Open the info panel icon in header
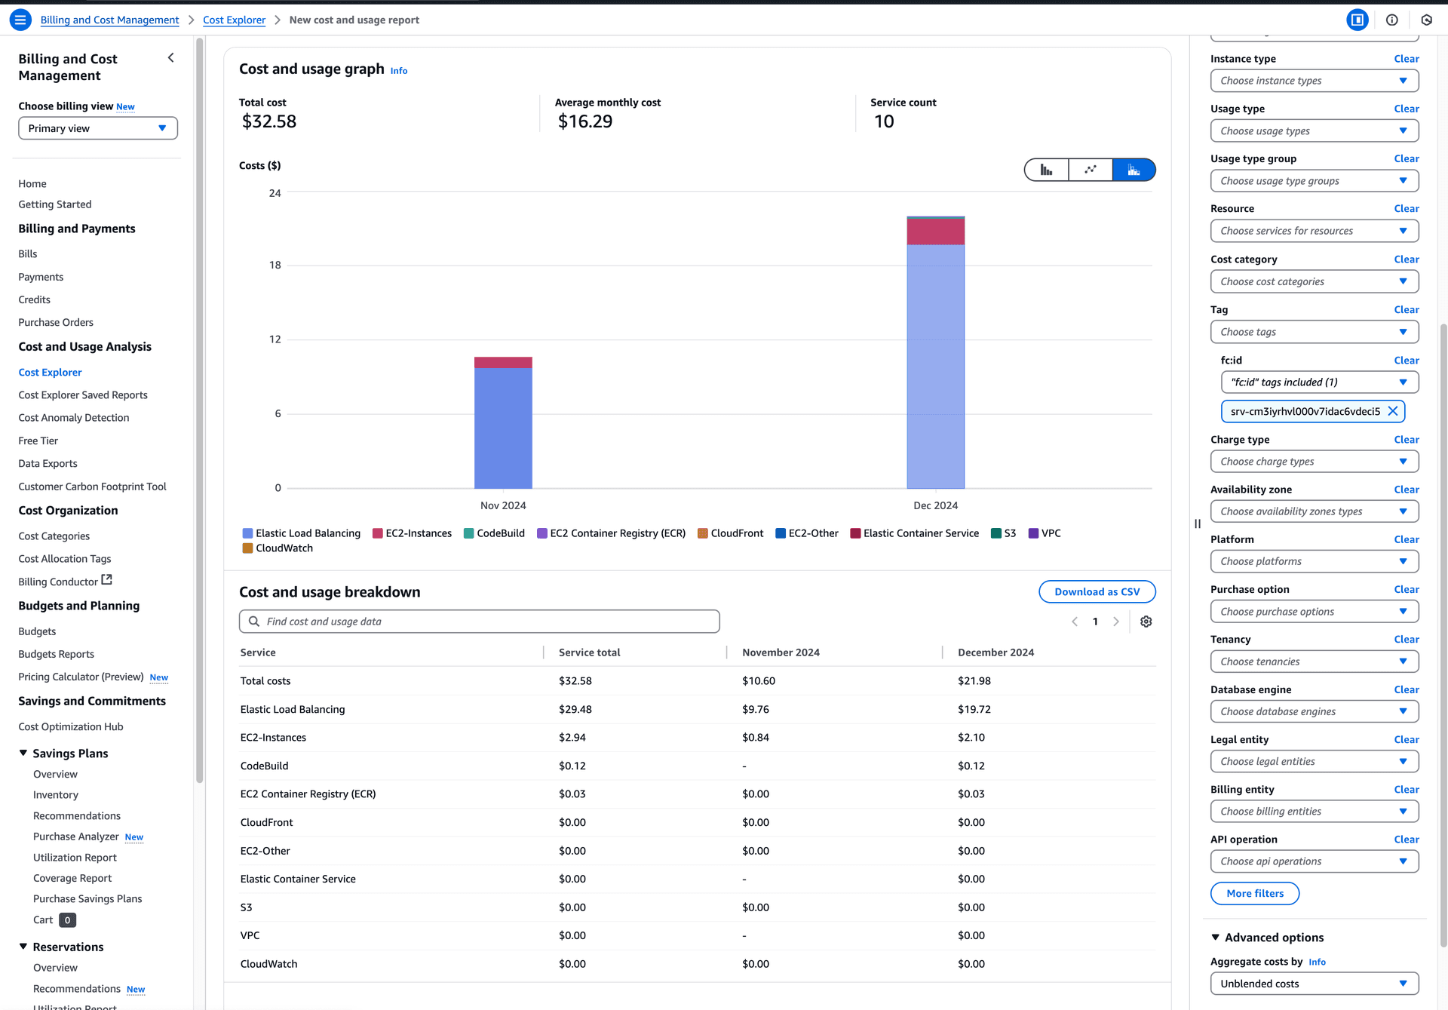Screen dimensions: 1448x1010 pyautogui.click(x=1392, y=20)
